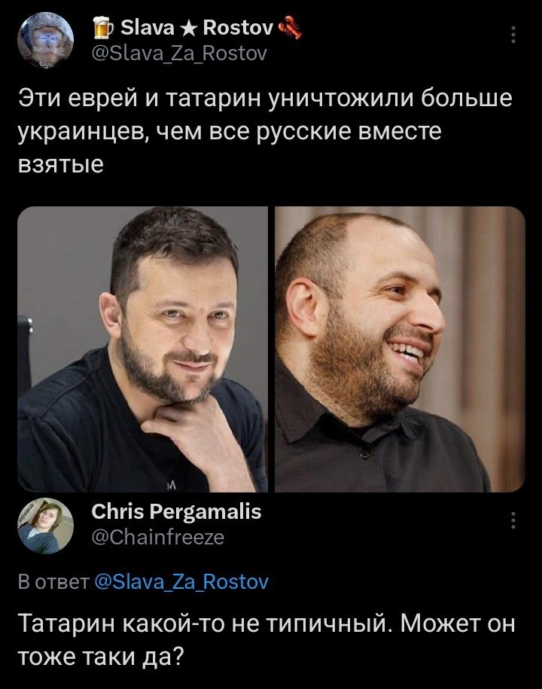Click the word 'взятые' ending the tweet

pyautogui.click(x=61, y=164)
